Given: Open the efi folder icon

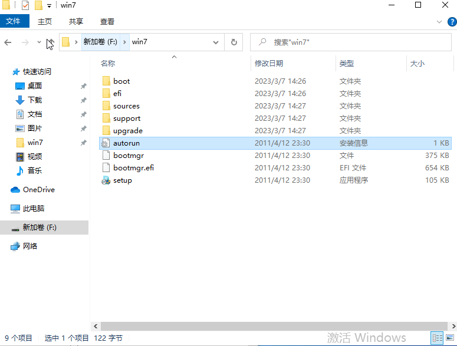Looking at the screenshot, I should [106, 94].
